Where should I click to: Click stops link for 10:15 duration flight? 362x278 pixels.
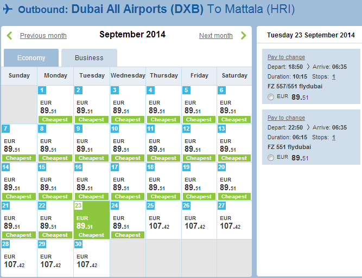click(x=334, y=77)
